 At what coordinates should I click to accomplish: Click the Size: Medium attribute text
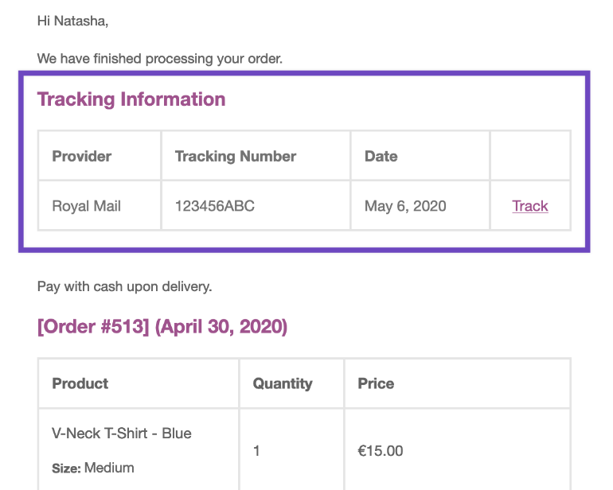[93, 468]
